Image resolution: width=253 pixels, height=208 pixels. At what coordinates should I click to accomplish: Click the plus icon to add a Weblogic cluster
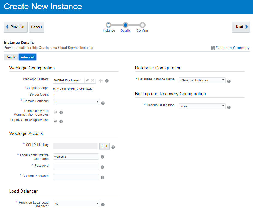tap(100, 80)
